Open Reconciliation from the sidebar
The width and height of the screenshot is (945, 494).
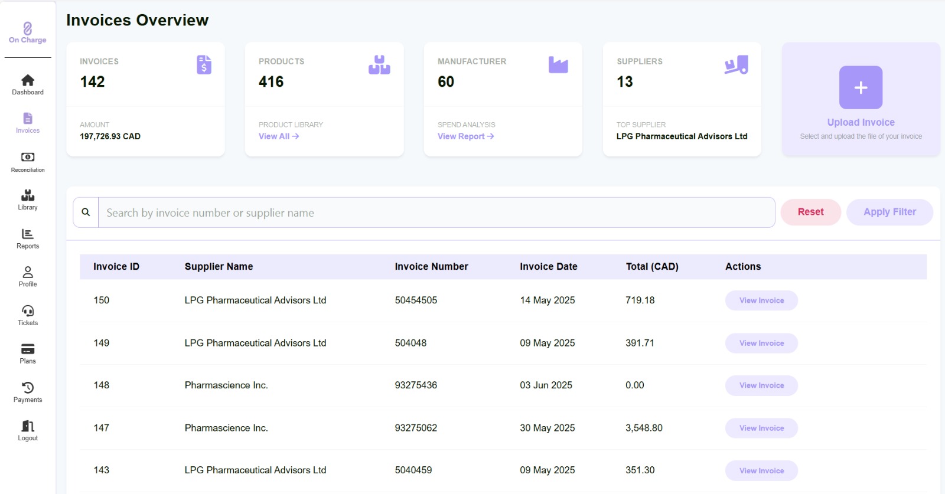28,162
